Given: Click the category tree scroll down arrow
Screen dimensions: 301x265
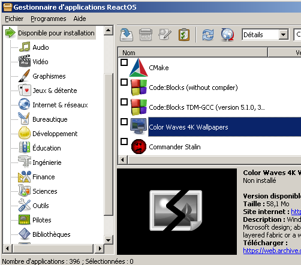Looking at the screenshot, I should coord(109,240).
